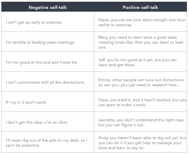Select "If I try it, it won't work"
189x154 pixels.
(x=26, y=102)
